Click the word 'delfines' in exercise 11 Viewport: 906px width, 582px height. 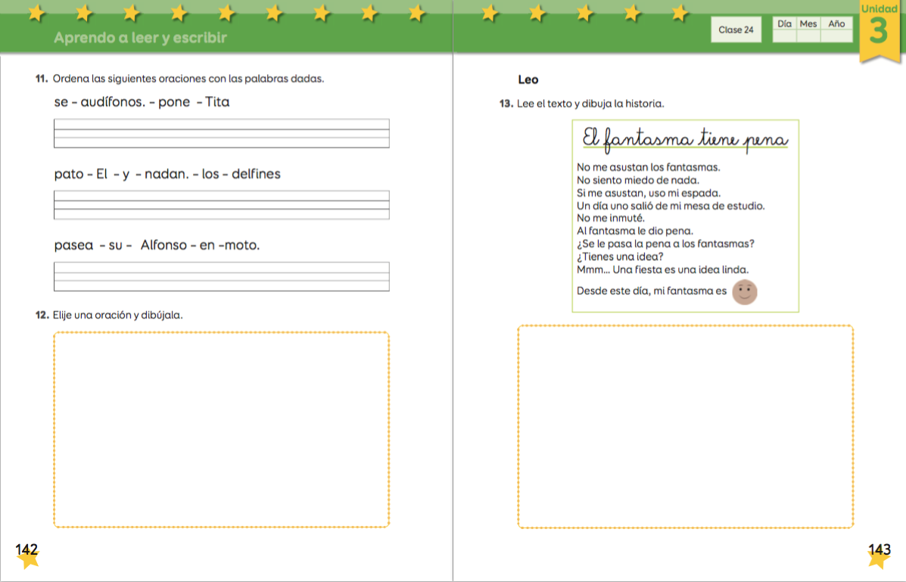pyautogui.click(x=256, y=174)
